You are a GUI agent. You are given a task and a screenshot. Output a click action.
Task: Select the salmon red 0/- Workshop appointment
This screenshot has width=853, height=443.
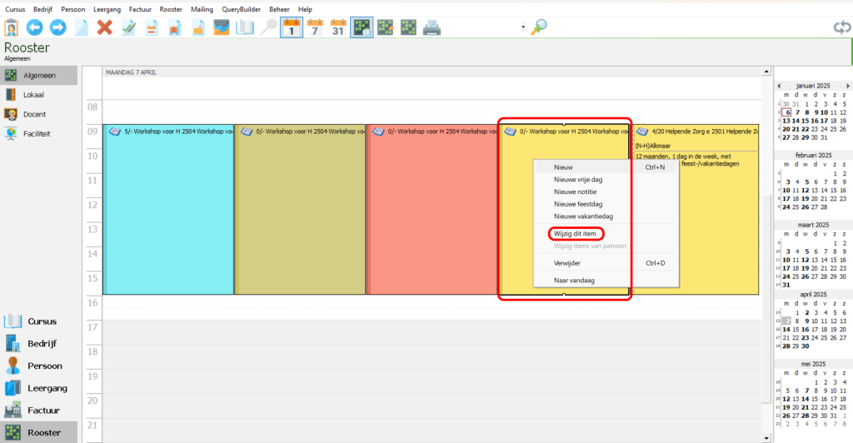[x=432, y=209]
